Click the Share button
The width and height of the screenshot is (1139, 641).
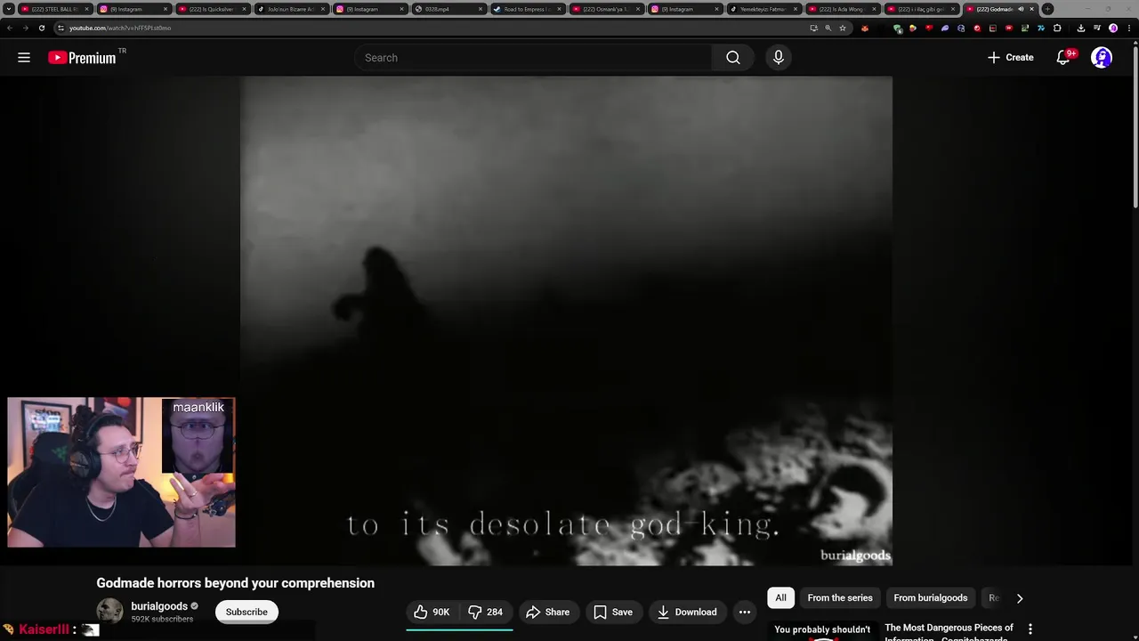tap(547, 612)
